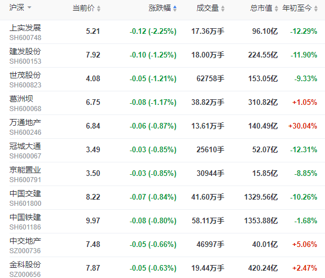Click year-to-date value -12.29%

tap(304, 31)
